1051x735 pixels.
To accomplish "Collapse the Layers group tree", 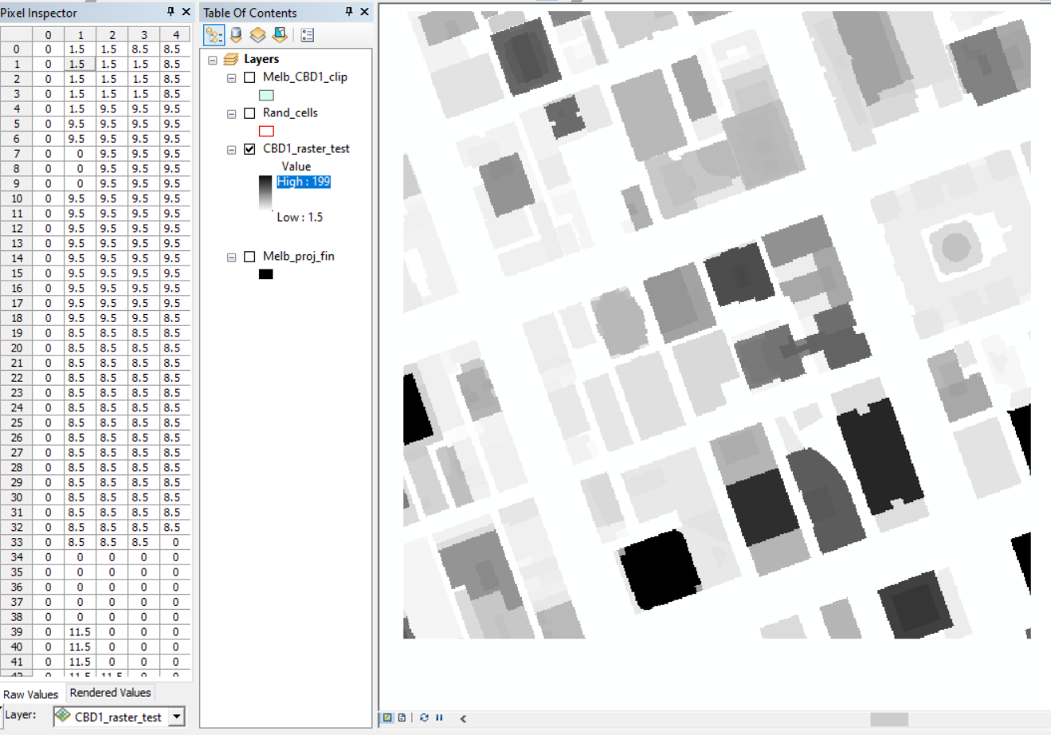I will point(213,60).
